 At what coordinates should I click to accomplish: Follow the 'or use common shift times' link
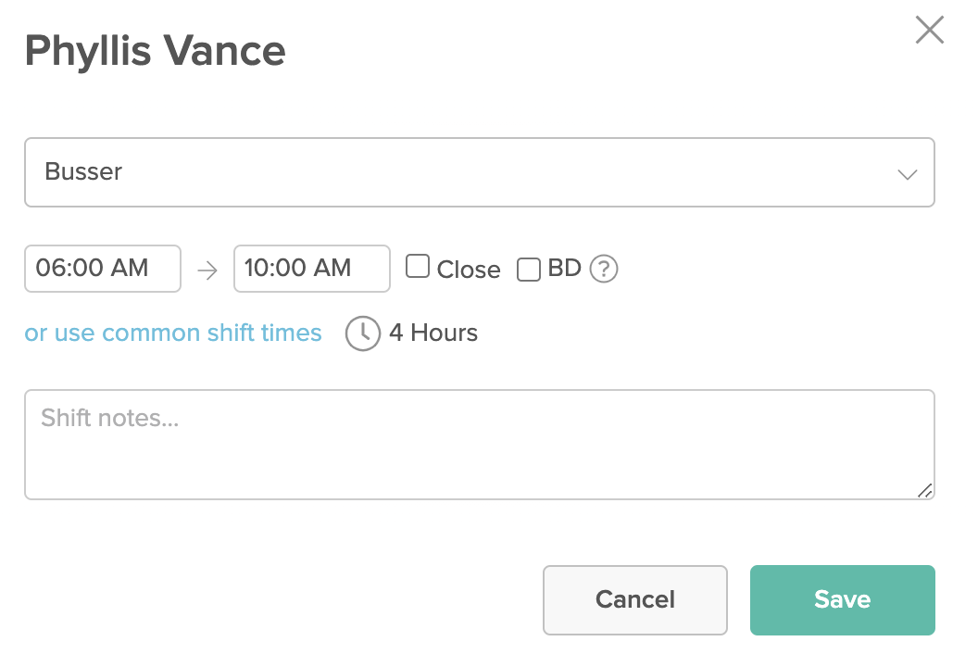[x=173, y=333]
